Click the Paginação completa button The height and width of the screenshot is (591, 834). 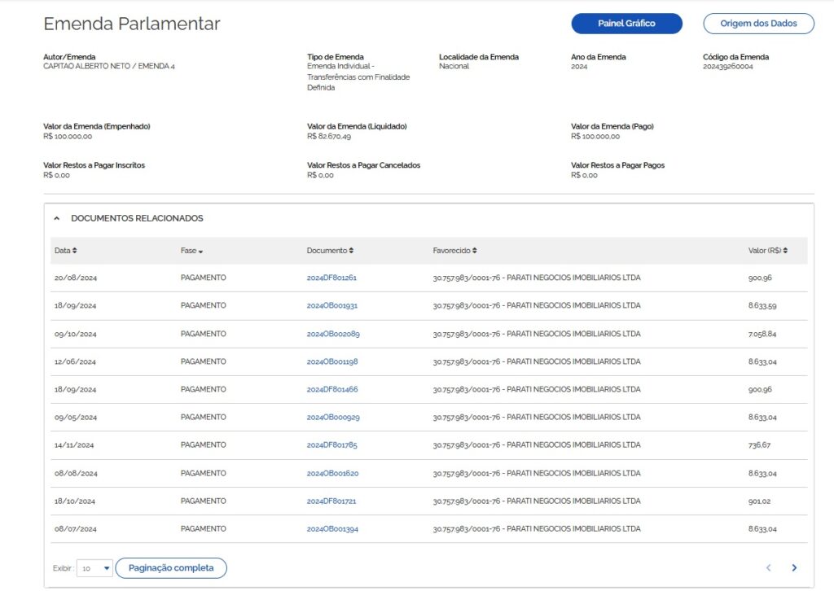tap(171, 567)
